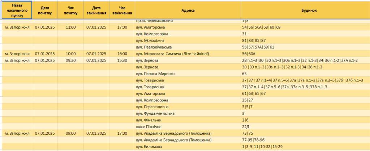Select the 'вул. Мирослава Симчича (Лізи Чайкіної)' cell
Image resolution: width=370 pixels, height=151 pixels.
188,54
